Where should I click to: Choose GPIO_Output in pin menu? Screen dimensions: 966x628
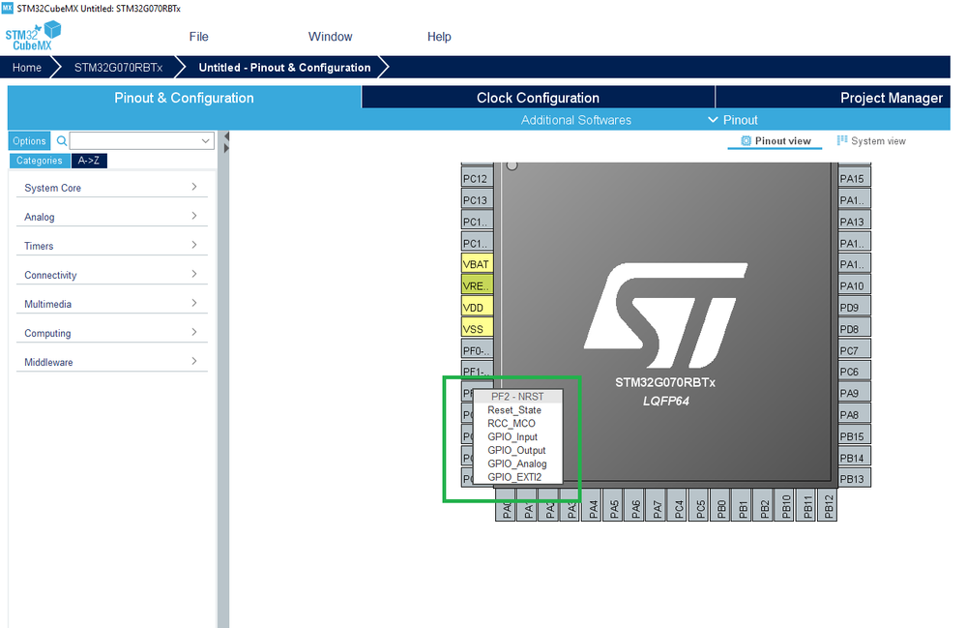point(517,451)
